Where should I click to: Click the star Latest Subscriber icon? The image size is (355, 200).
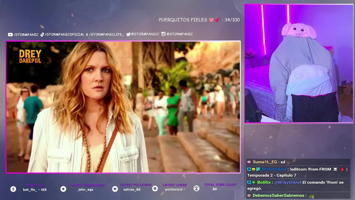coord(63,189)
